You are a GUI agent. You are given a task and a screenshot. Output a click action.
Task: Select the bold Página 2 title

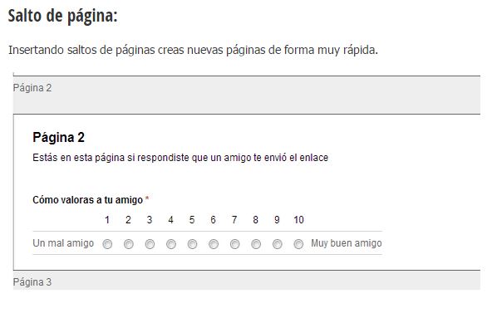coord(59,138)
